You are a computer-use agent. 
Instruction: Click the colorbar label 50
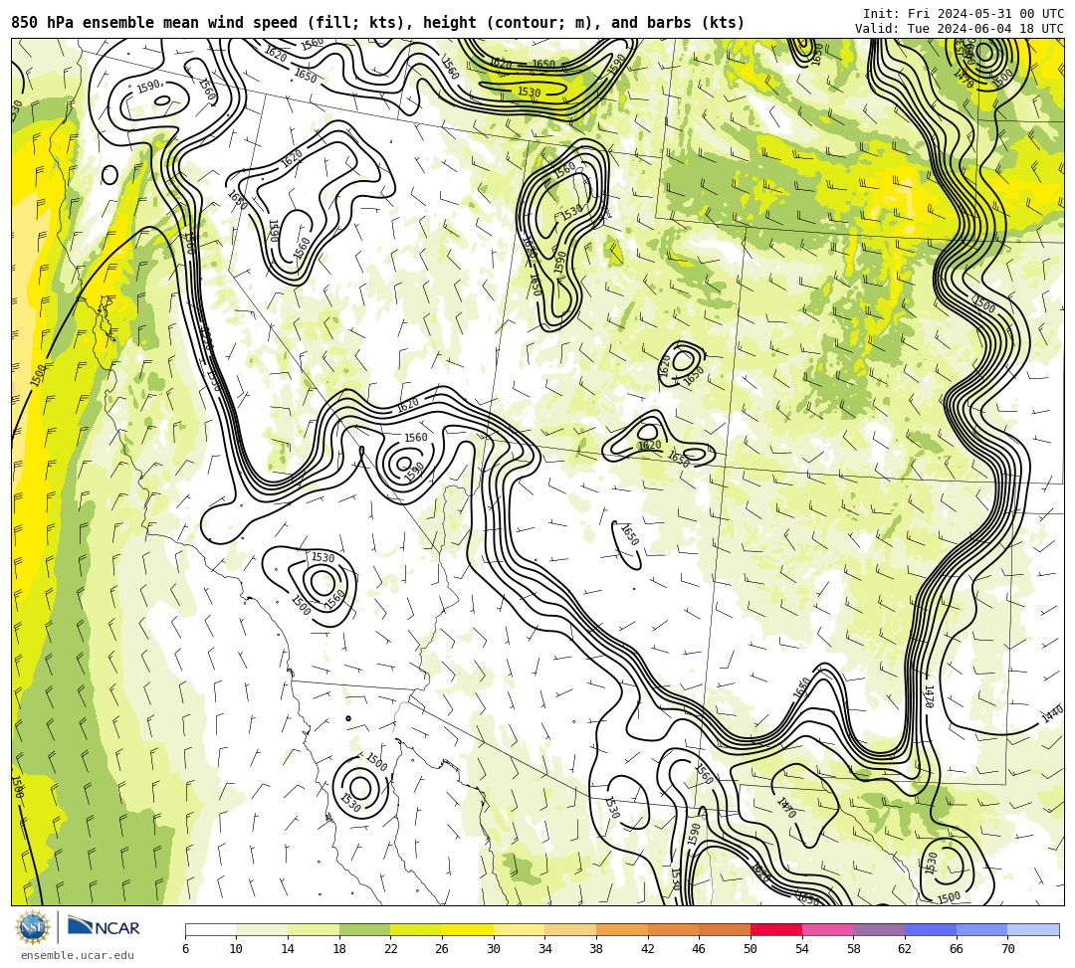coord(751,949)
